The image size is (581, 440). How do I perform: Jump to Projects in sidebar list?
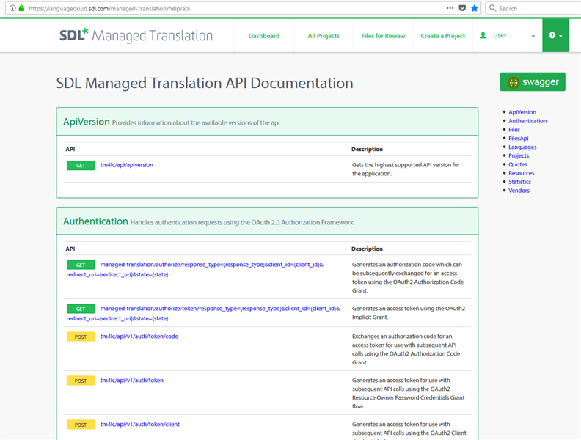point(519,155)
